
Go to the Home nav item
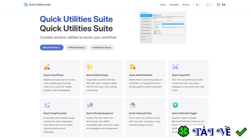[163, 5]
